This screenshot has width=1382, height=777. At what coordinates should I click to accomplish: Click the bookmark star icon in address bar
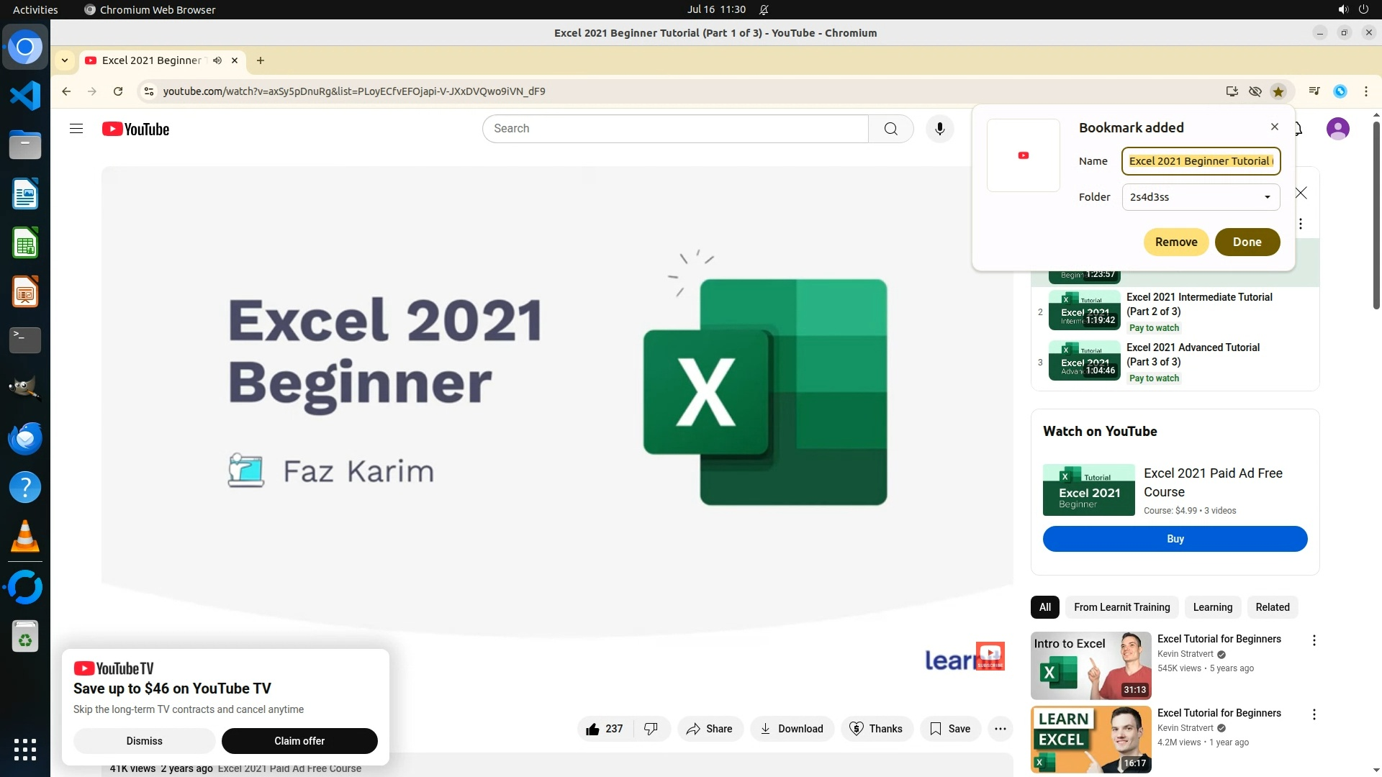point(1278,91)
